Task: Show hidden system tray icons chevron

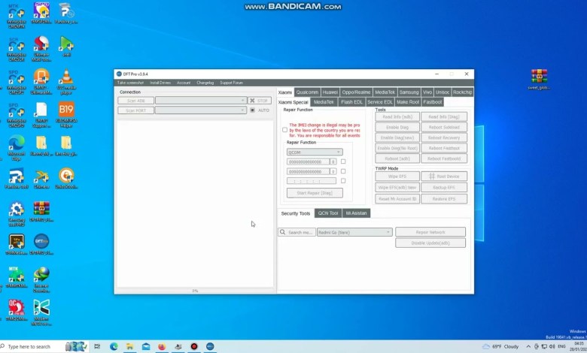Action: 528,347
